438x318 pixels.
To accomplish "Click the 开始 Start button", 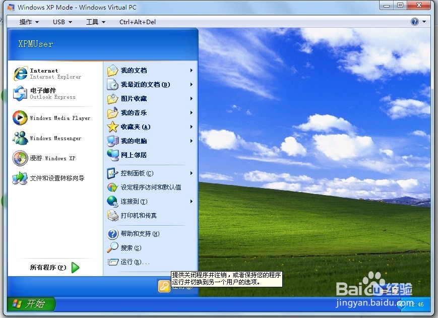I will tap(31, 304).
